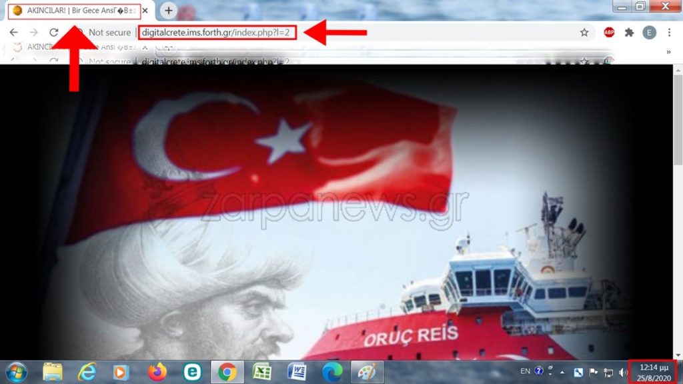Open Chrome's three-dot menu
The height and width of the screenshot is (384, 683).
click(x=669, y=32)
